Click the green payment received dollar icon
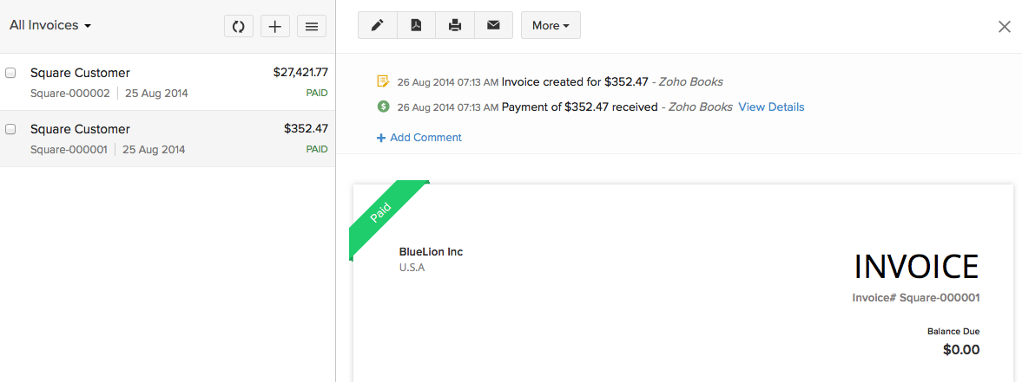 point(383,107)
